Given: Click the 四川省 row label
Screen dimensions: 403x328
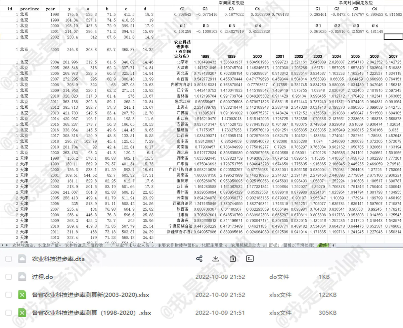Looking at the screenshot, I should (183, 186).
